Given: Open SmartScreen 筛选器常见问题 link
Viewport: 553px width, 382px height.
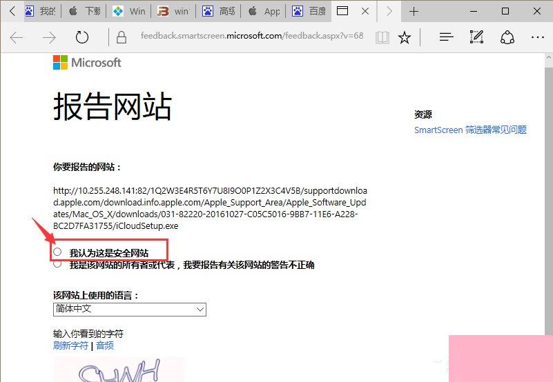Looking at the screenshot, I should (x=470, y=130).
